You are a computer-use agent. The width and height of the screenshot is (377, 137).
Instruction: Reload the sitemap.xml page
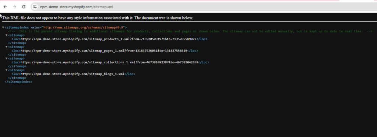coord(24,7)
